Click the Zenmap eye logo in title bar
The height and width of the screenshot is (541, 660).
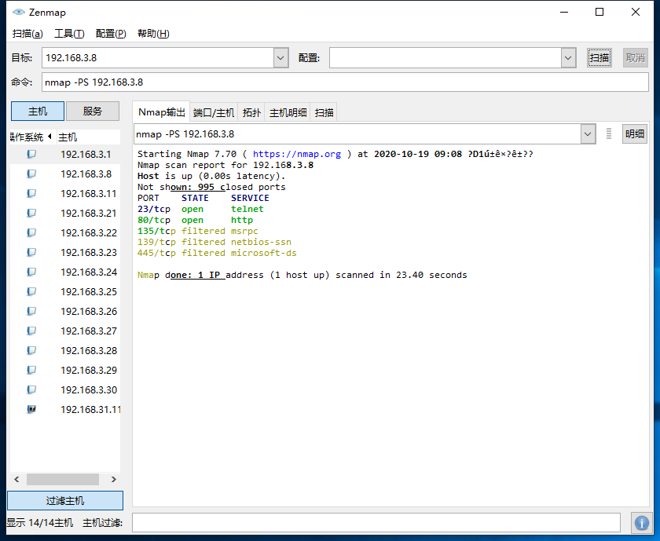click(x=19, y=12)
